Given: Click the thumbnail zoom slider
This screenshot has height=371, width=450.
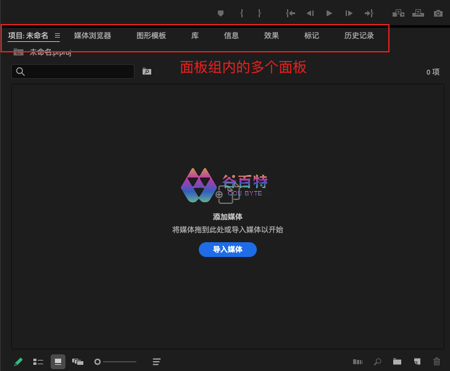Looking at the screenshot, I should [x=116, y=362].
